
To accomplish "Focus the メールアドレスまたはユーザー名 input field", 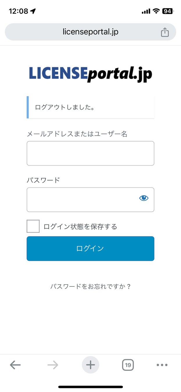I will click(x=90, y=153).
